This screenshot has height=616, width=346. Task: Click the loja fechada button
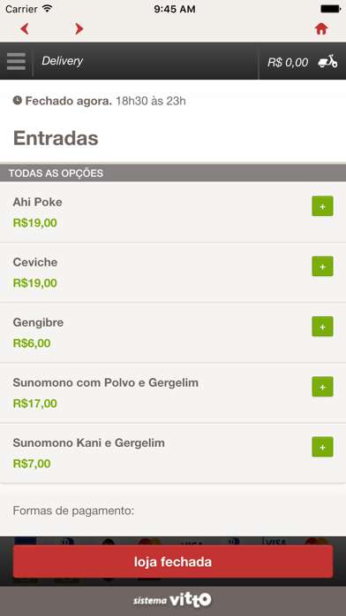[173, 561]
